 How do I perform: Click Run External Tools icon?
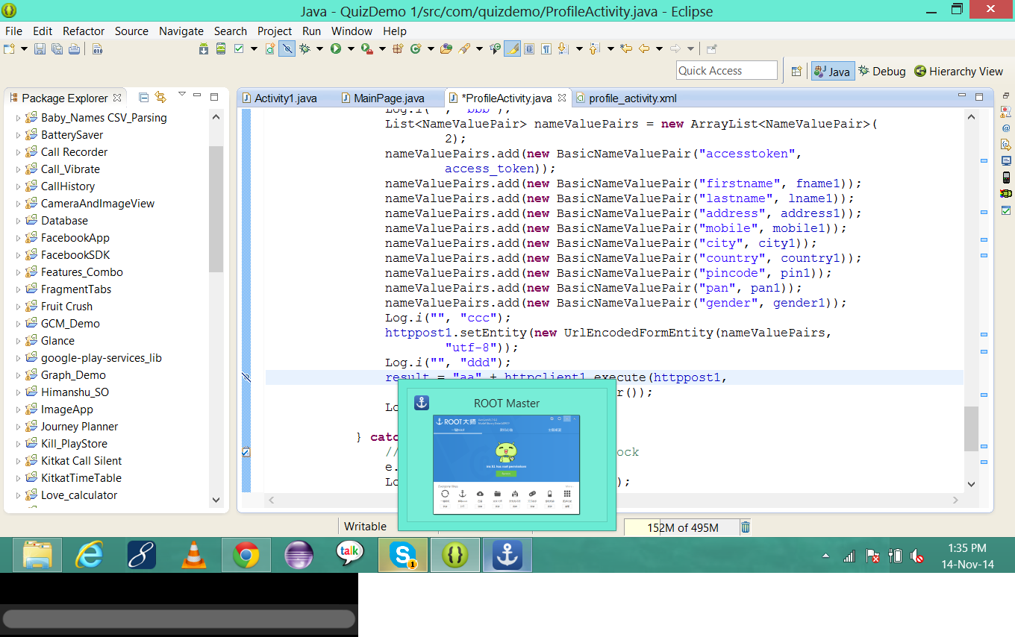(366, 48)
